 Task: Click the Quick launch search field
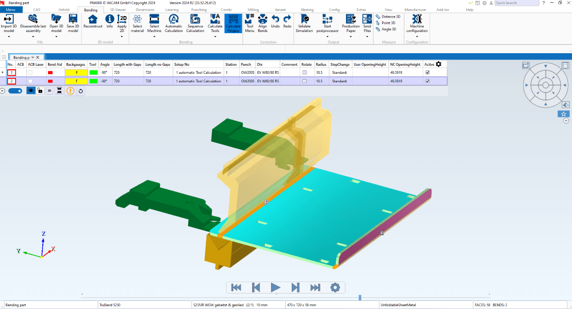point(515,3)
